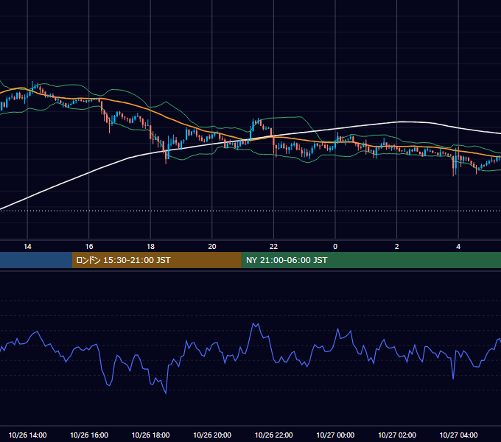Click the lowest trough of the blue oscillator line

pos(166,393)
